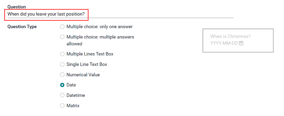Click the 'Datetime' option label text
The height and width of the screenshot is (116, 284).
[76, 95]
